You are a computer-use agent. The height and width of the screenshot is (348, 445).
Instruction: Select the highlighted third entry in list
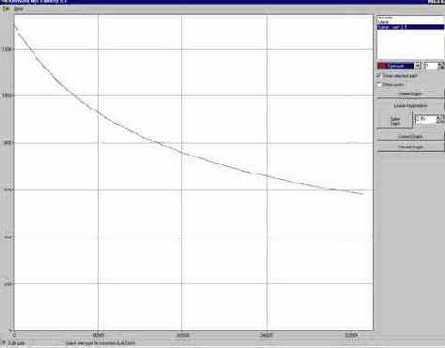point(410,27)
